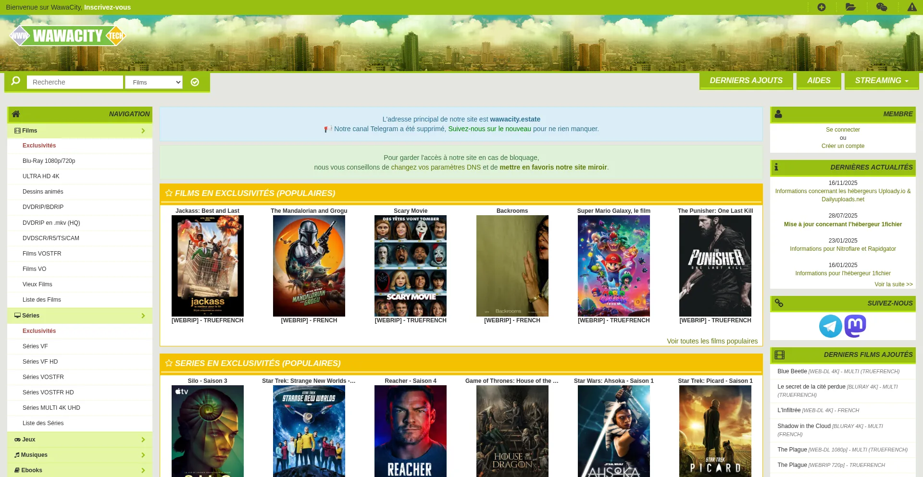Open Blue Beetle in latest films list
This screenshot has width=923, height=477.
(x=838, y=371)
